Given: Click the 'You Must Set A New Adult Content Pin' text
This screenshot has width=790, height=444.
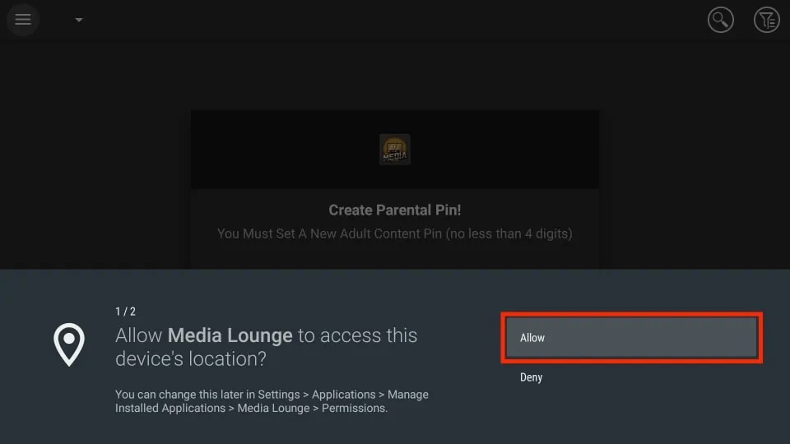Looking at the screenshot, I should tap(394, 234).
